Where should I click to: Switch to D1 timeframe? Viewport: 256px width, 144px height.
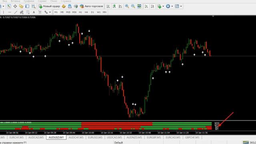[92, 12]
